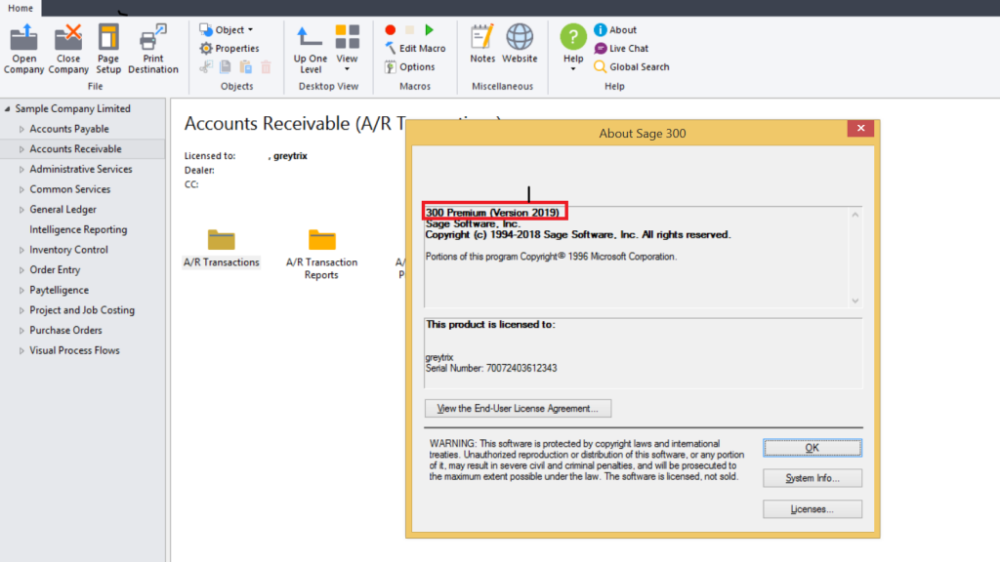
Task: Click the Delete trash icon
Action: 266,67
